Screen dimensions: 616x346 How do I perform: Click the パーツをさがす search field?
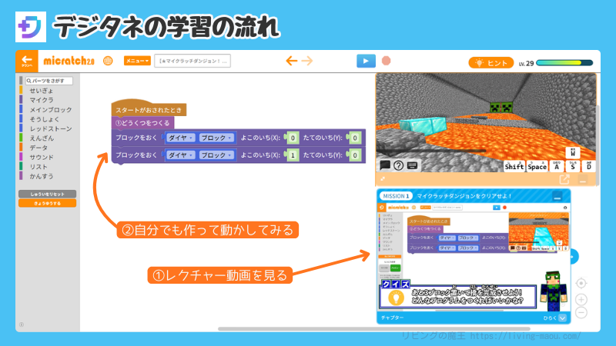(46, 81)
